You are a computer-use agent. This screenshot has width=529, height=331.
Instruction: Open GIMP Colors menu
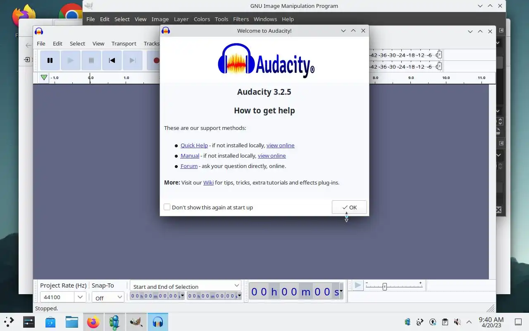coord(202,19)
